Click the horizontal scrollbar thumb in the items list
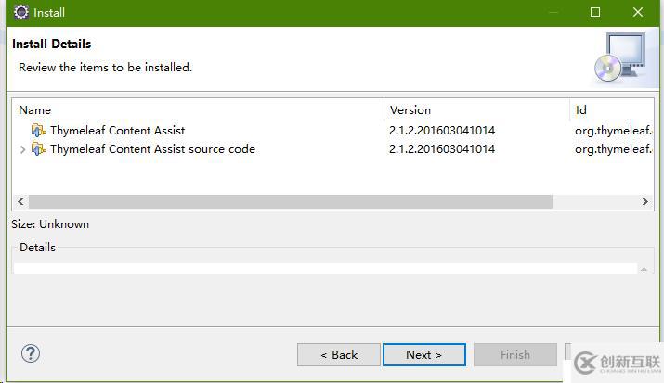 click(291, 201)
